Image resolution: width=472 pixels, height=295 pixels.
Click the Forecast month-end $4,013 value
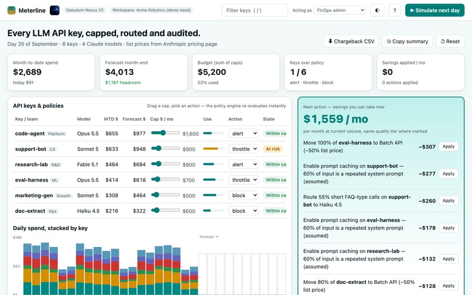point(119,72)
